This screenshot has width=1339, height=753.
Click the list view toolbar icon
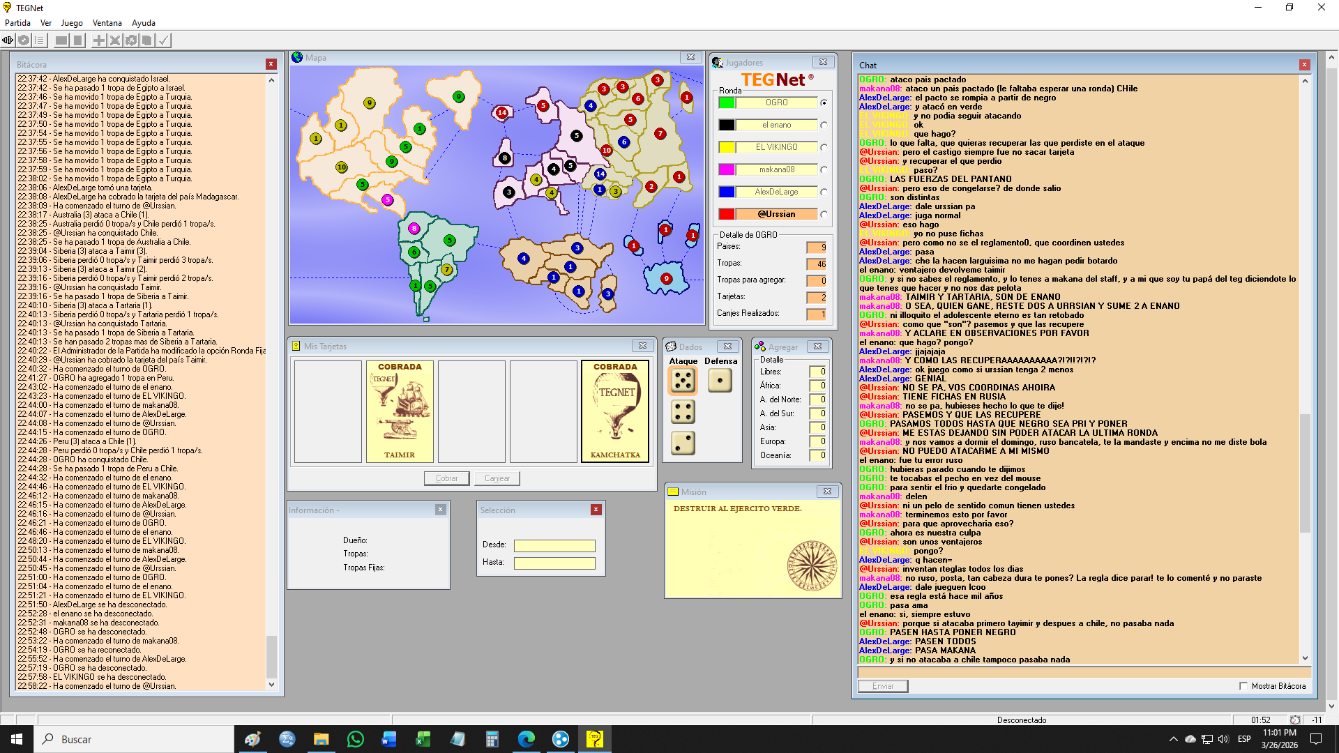(40, 40)
